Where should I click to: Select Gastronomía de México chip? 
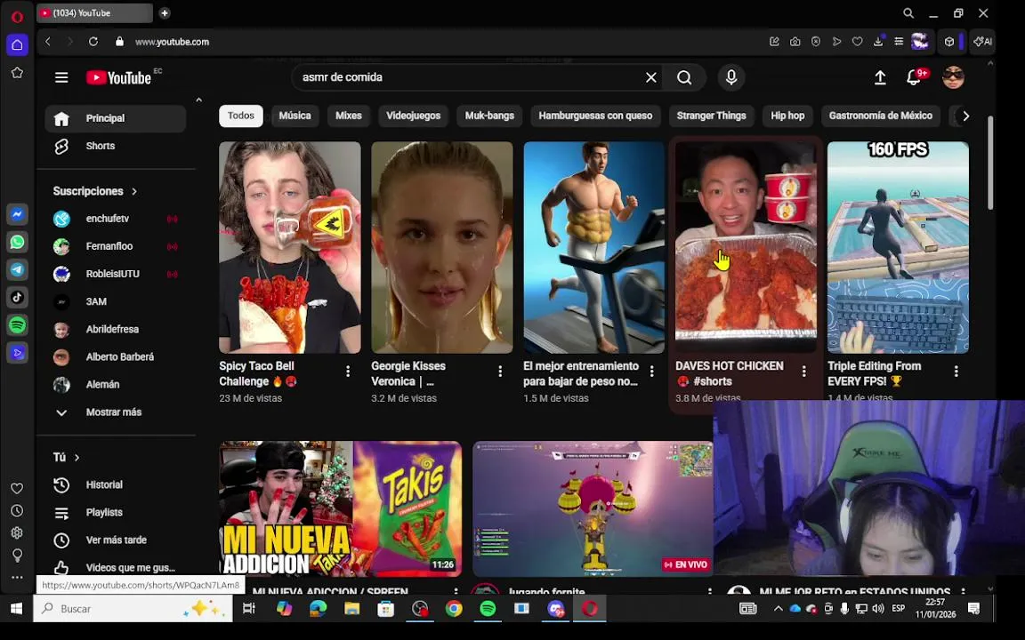pyautogui.click(x=881, y=116)
